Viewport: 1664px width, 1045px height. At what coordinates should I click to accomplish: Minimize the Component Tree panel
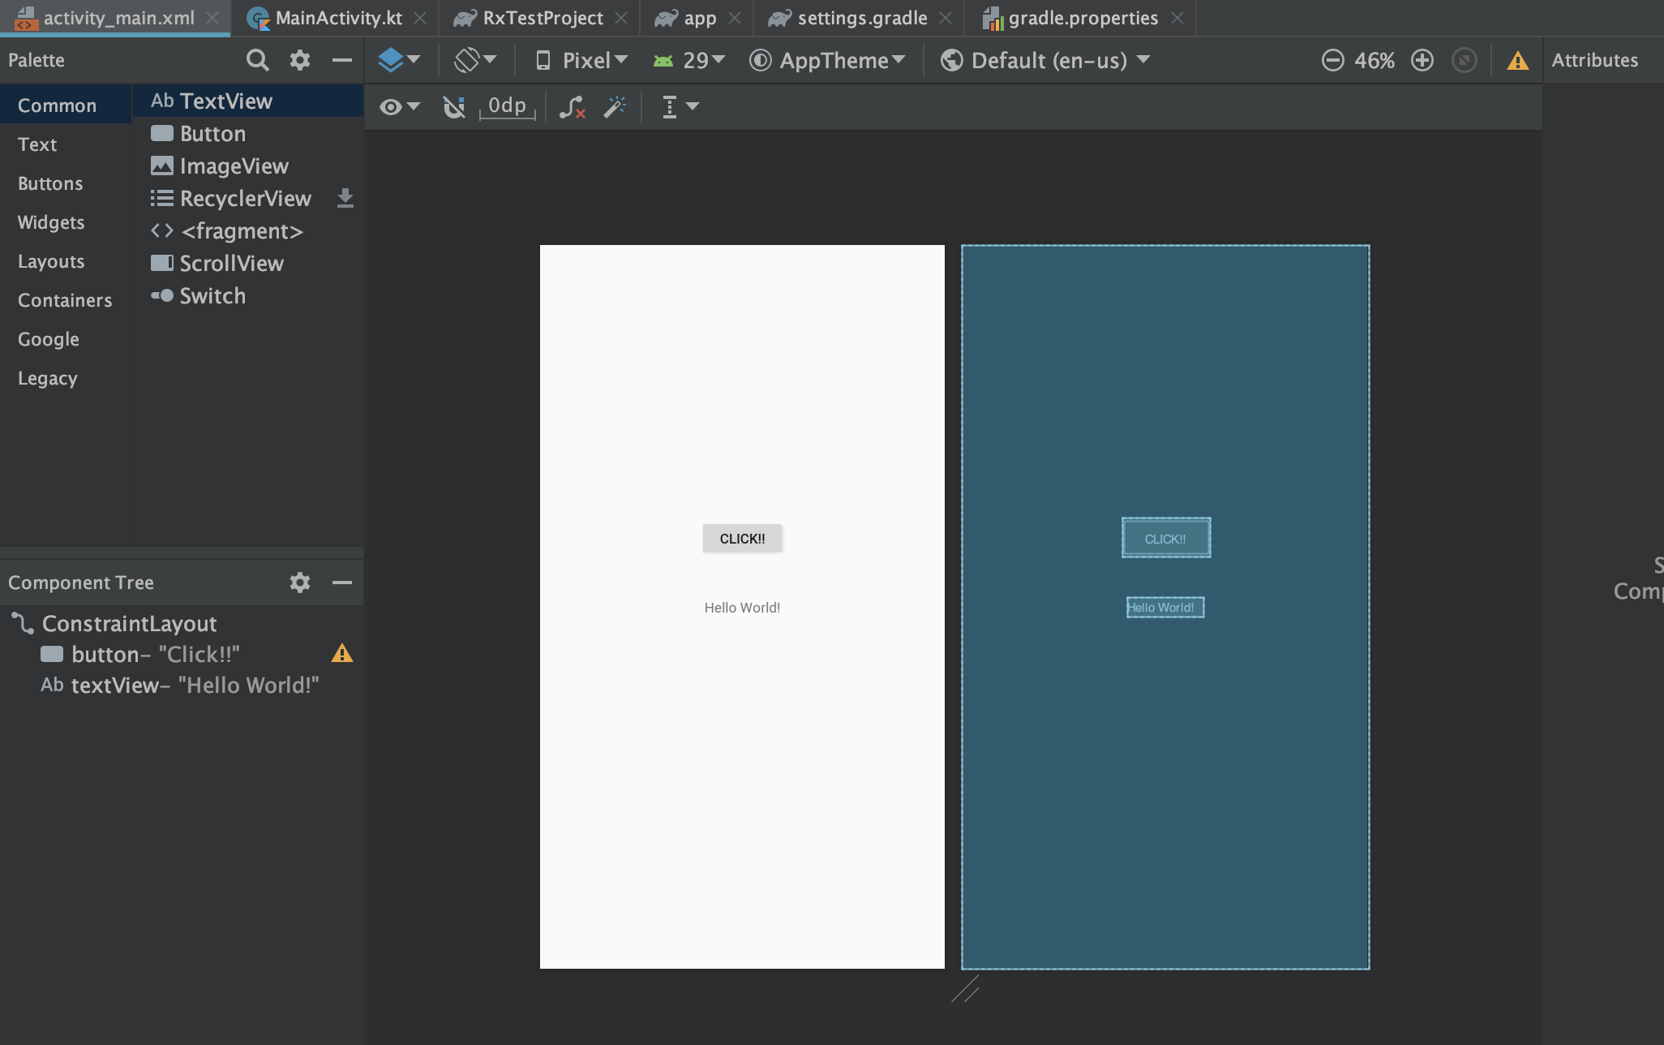pyautogui.click(x=342, y=583)
